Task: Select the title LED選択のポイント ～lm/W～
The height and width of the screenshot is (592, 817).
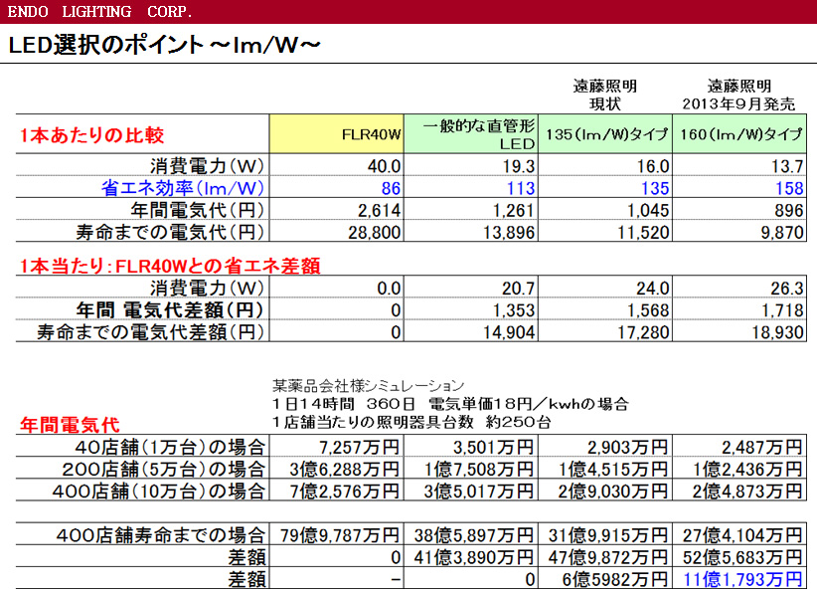Action: [x=164, y=45]
